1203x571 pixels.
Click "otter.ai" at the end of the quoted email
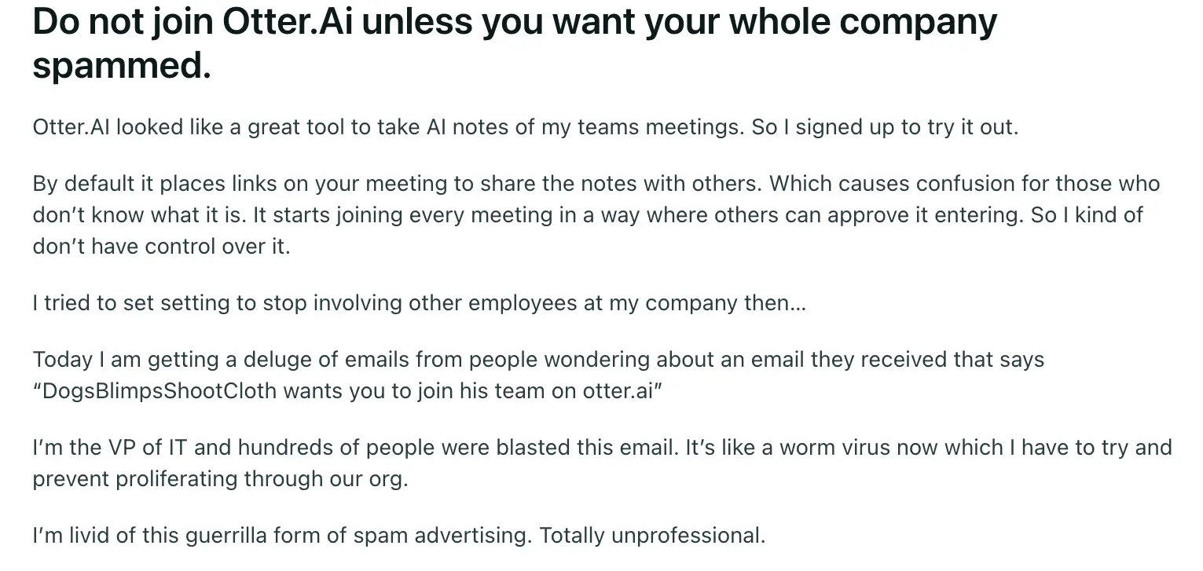(619, 391)
